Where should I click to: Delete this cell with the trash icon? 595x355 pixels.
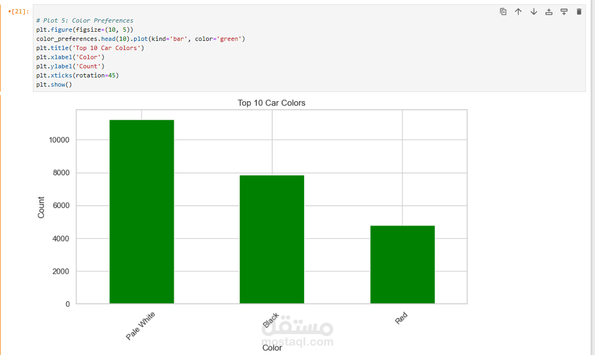click(579, 12)
